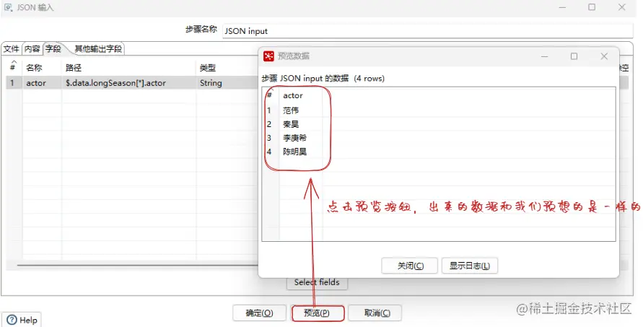The width and height of the screenshot is (643, 327).
Task: Click the 类型 column header
Action: pos(227,68)
